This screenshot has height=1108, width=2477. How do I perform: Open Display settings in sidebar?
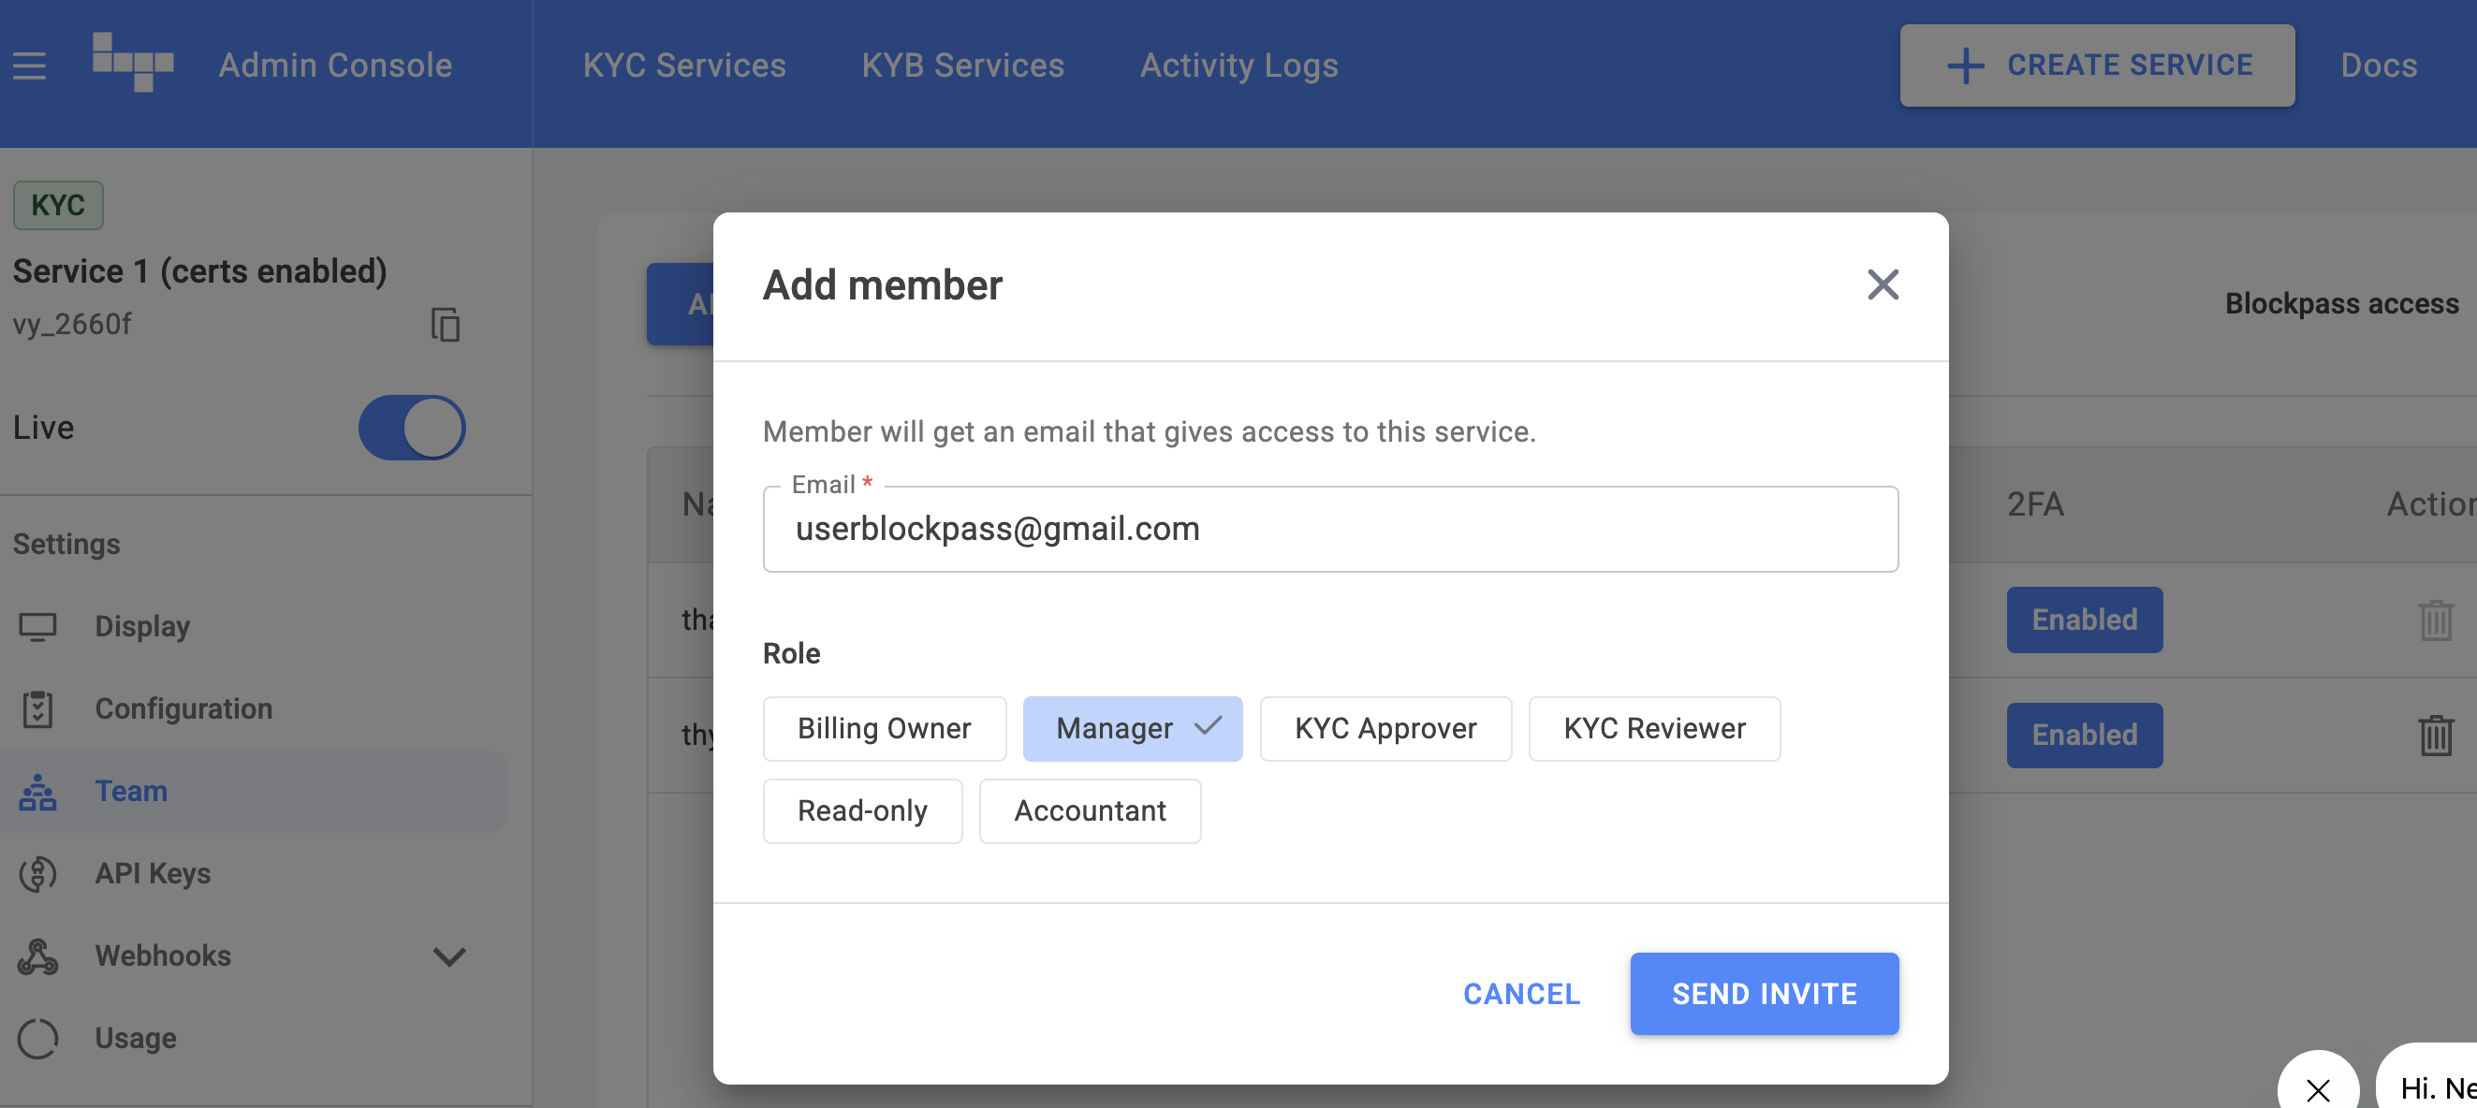click(x=142, y=627)
